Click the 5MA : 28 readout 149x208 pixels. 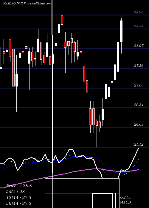tap(15, 192)
